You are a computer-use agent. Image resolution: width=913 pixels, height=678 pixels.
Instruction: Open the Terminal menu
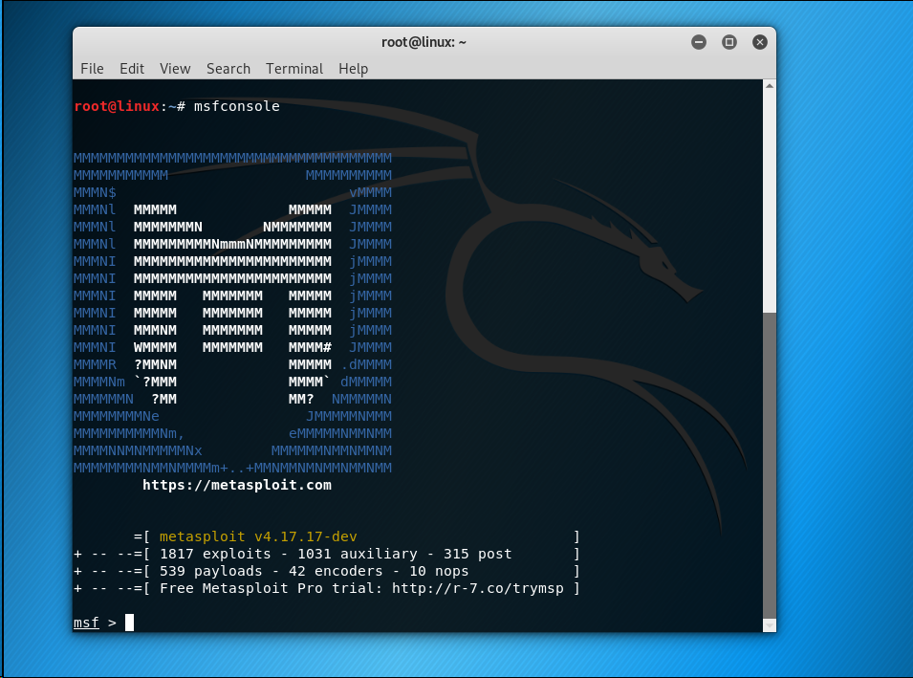point(294,69)
